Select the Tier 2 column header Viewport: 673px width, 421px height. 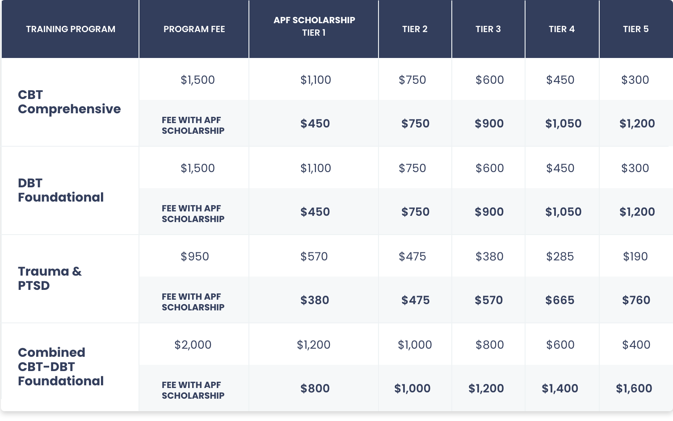pos(415,29)
